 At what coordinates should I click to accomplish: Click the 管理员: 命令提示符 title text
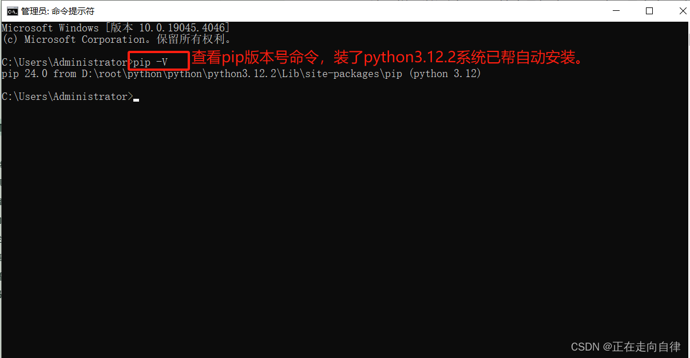[58, 11]
